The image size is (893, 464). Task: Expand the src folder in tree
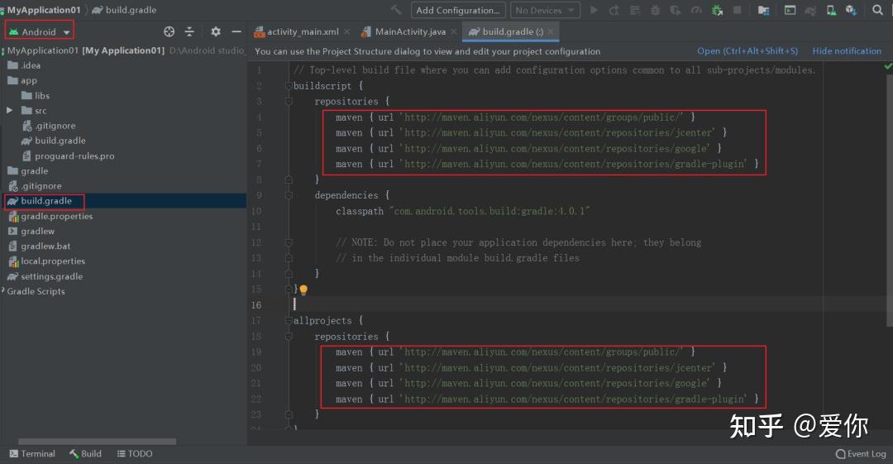pos(10,110)
